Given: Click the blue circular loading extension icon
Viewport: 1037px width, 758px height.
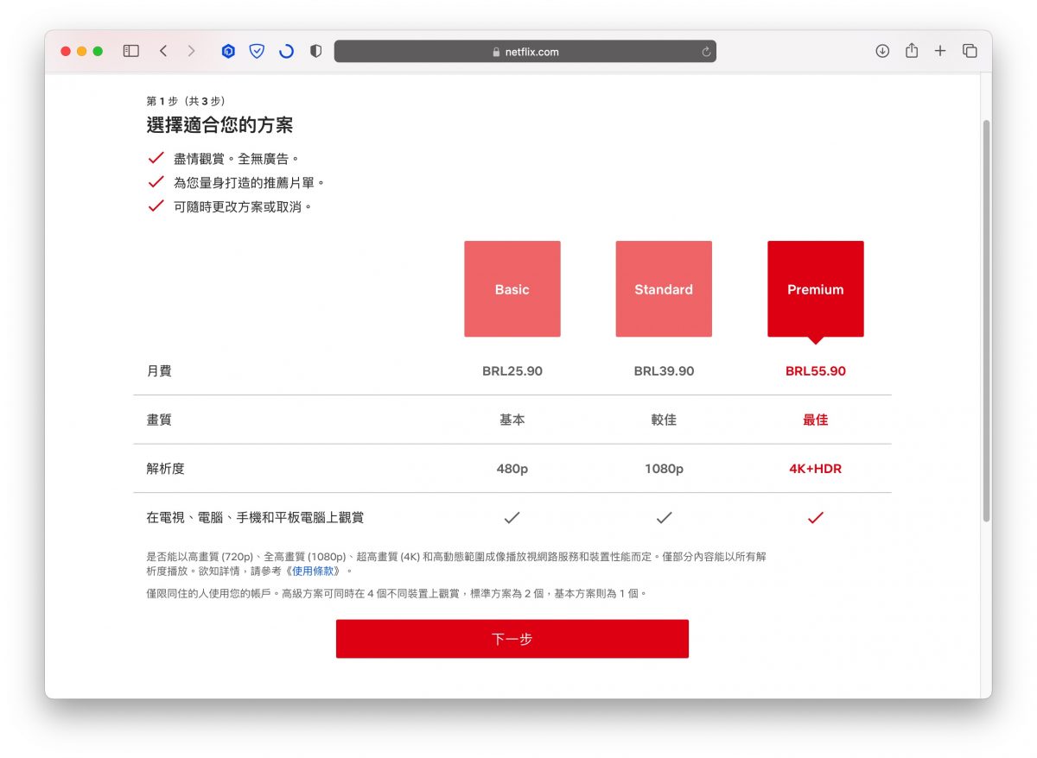Looking at the screenshot, I should [x=286, y=51].
